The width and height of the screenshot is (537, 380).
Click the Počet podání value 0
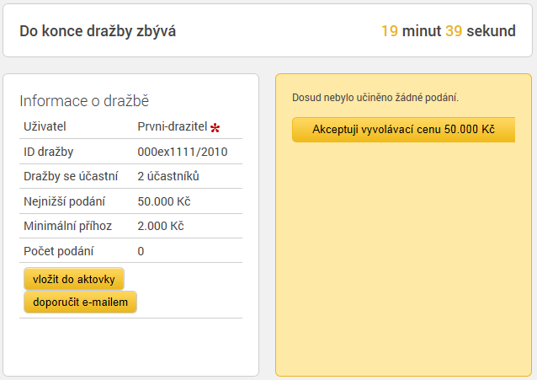tap(141, 251)
